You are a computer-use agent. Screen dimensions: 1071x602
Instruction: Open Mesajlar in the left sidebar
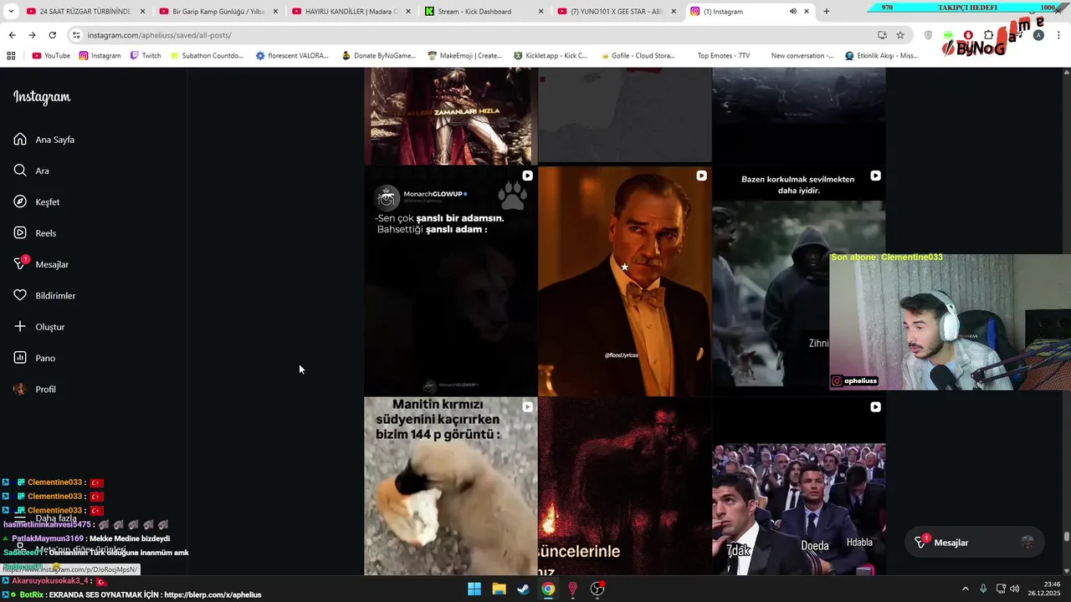coord(41,264)
